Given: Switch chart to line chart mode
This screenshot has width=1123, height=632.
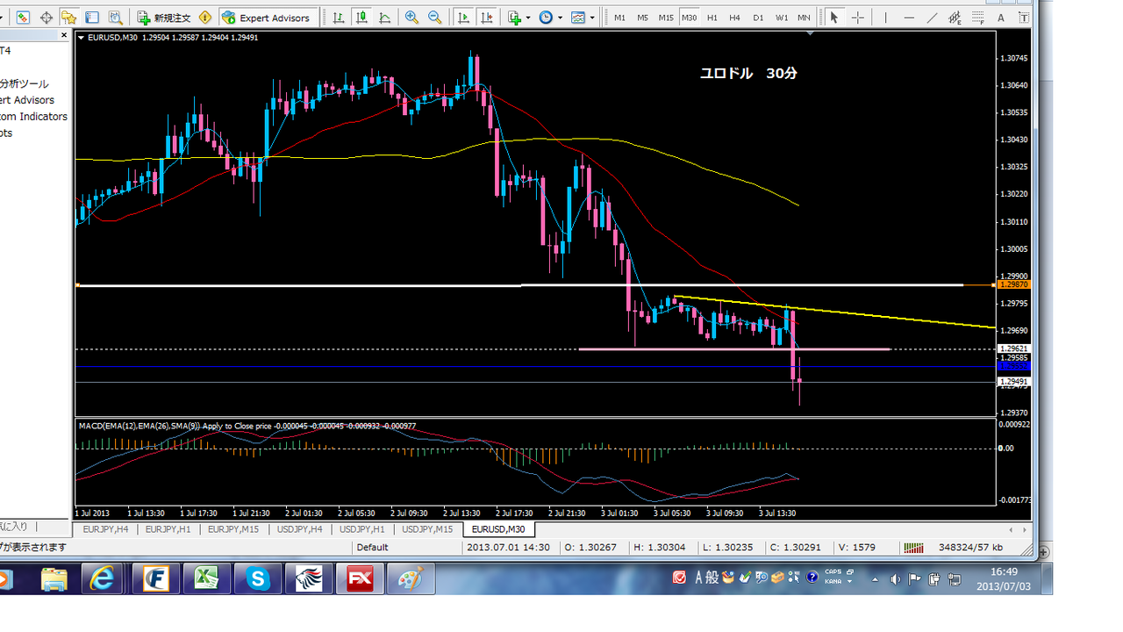Looking at the screenshot, I should tap(384, 18).
